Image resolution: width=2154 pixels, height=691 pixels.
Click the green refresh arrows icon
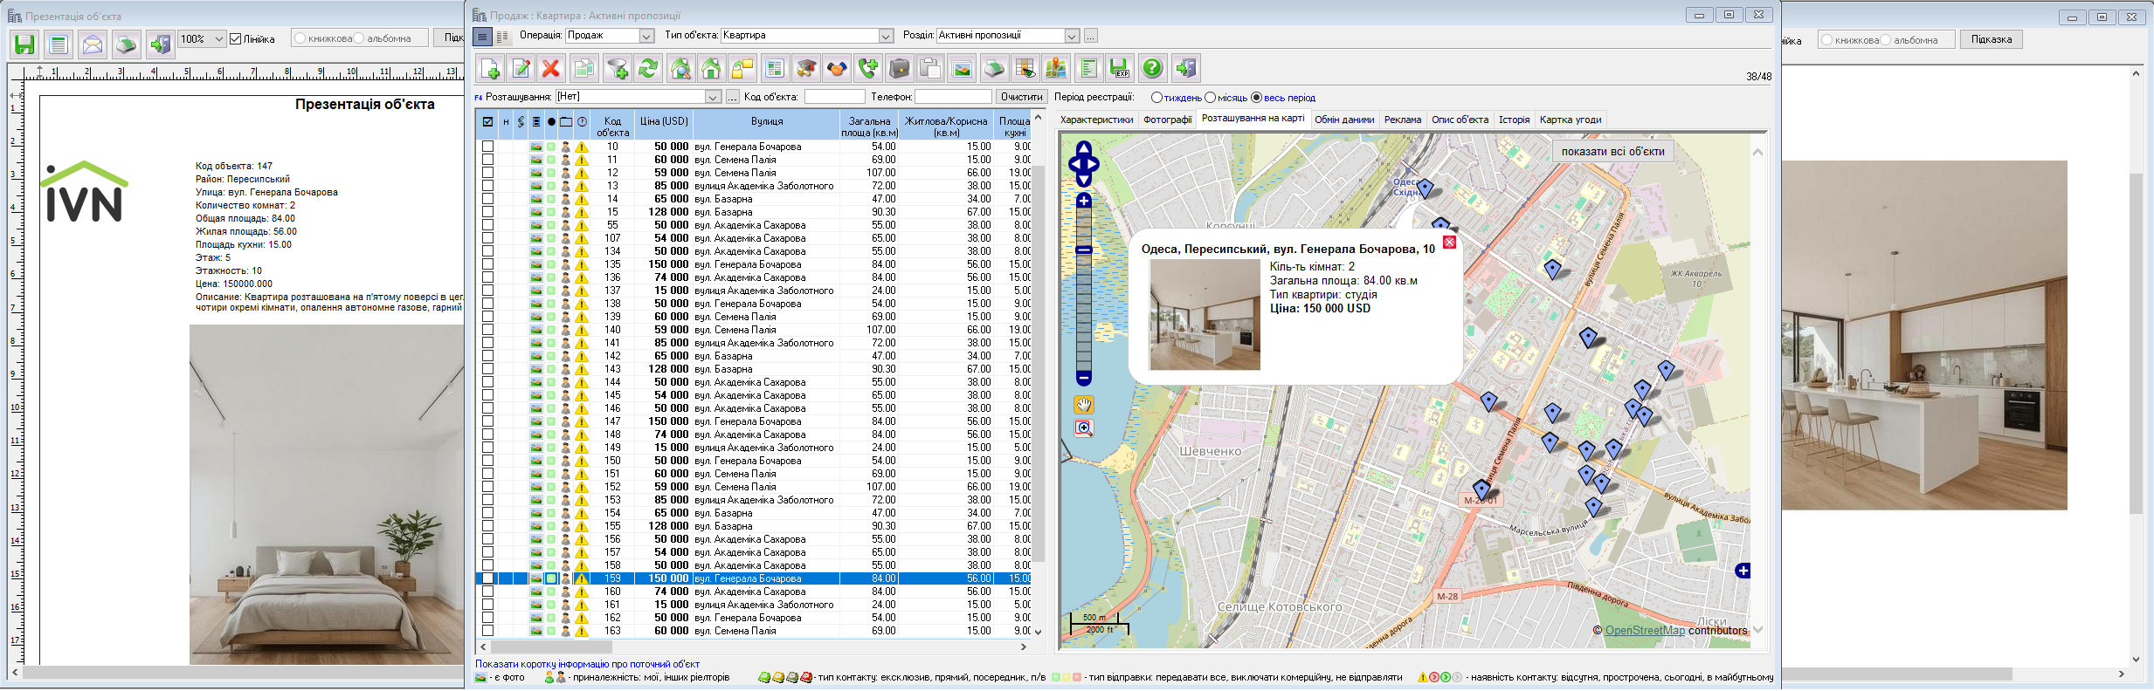[x=647, y=68]
